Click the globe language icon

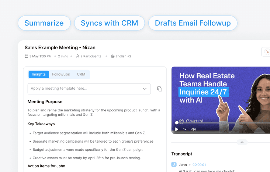click(x=112, y=56)
